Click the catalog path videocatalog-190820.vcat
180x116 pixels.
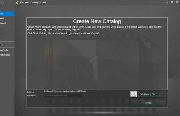[x=65, y=91]
